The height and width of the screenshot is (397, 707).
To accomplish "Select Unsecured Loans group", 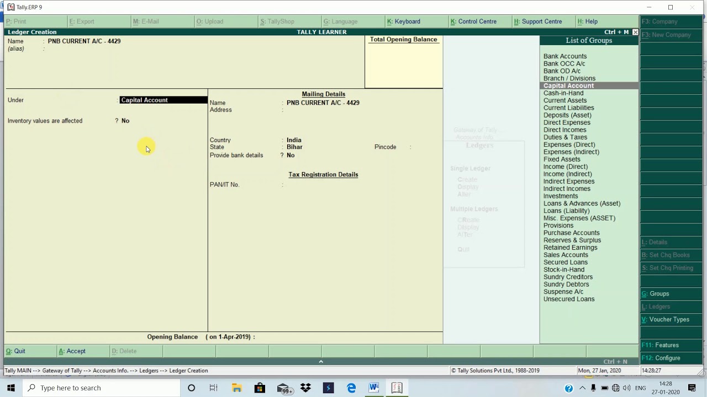I will click(569, 299).
